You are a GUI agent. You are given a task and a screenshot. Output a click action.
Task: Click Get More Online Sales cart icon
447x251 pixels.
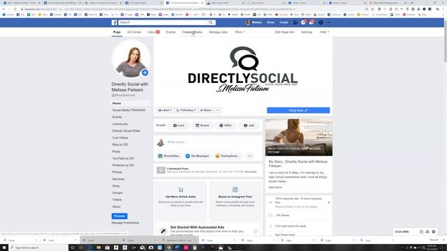tap(180, 190)
